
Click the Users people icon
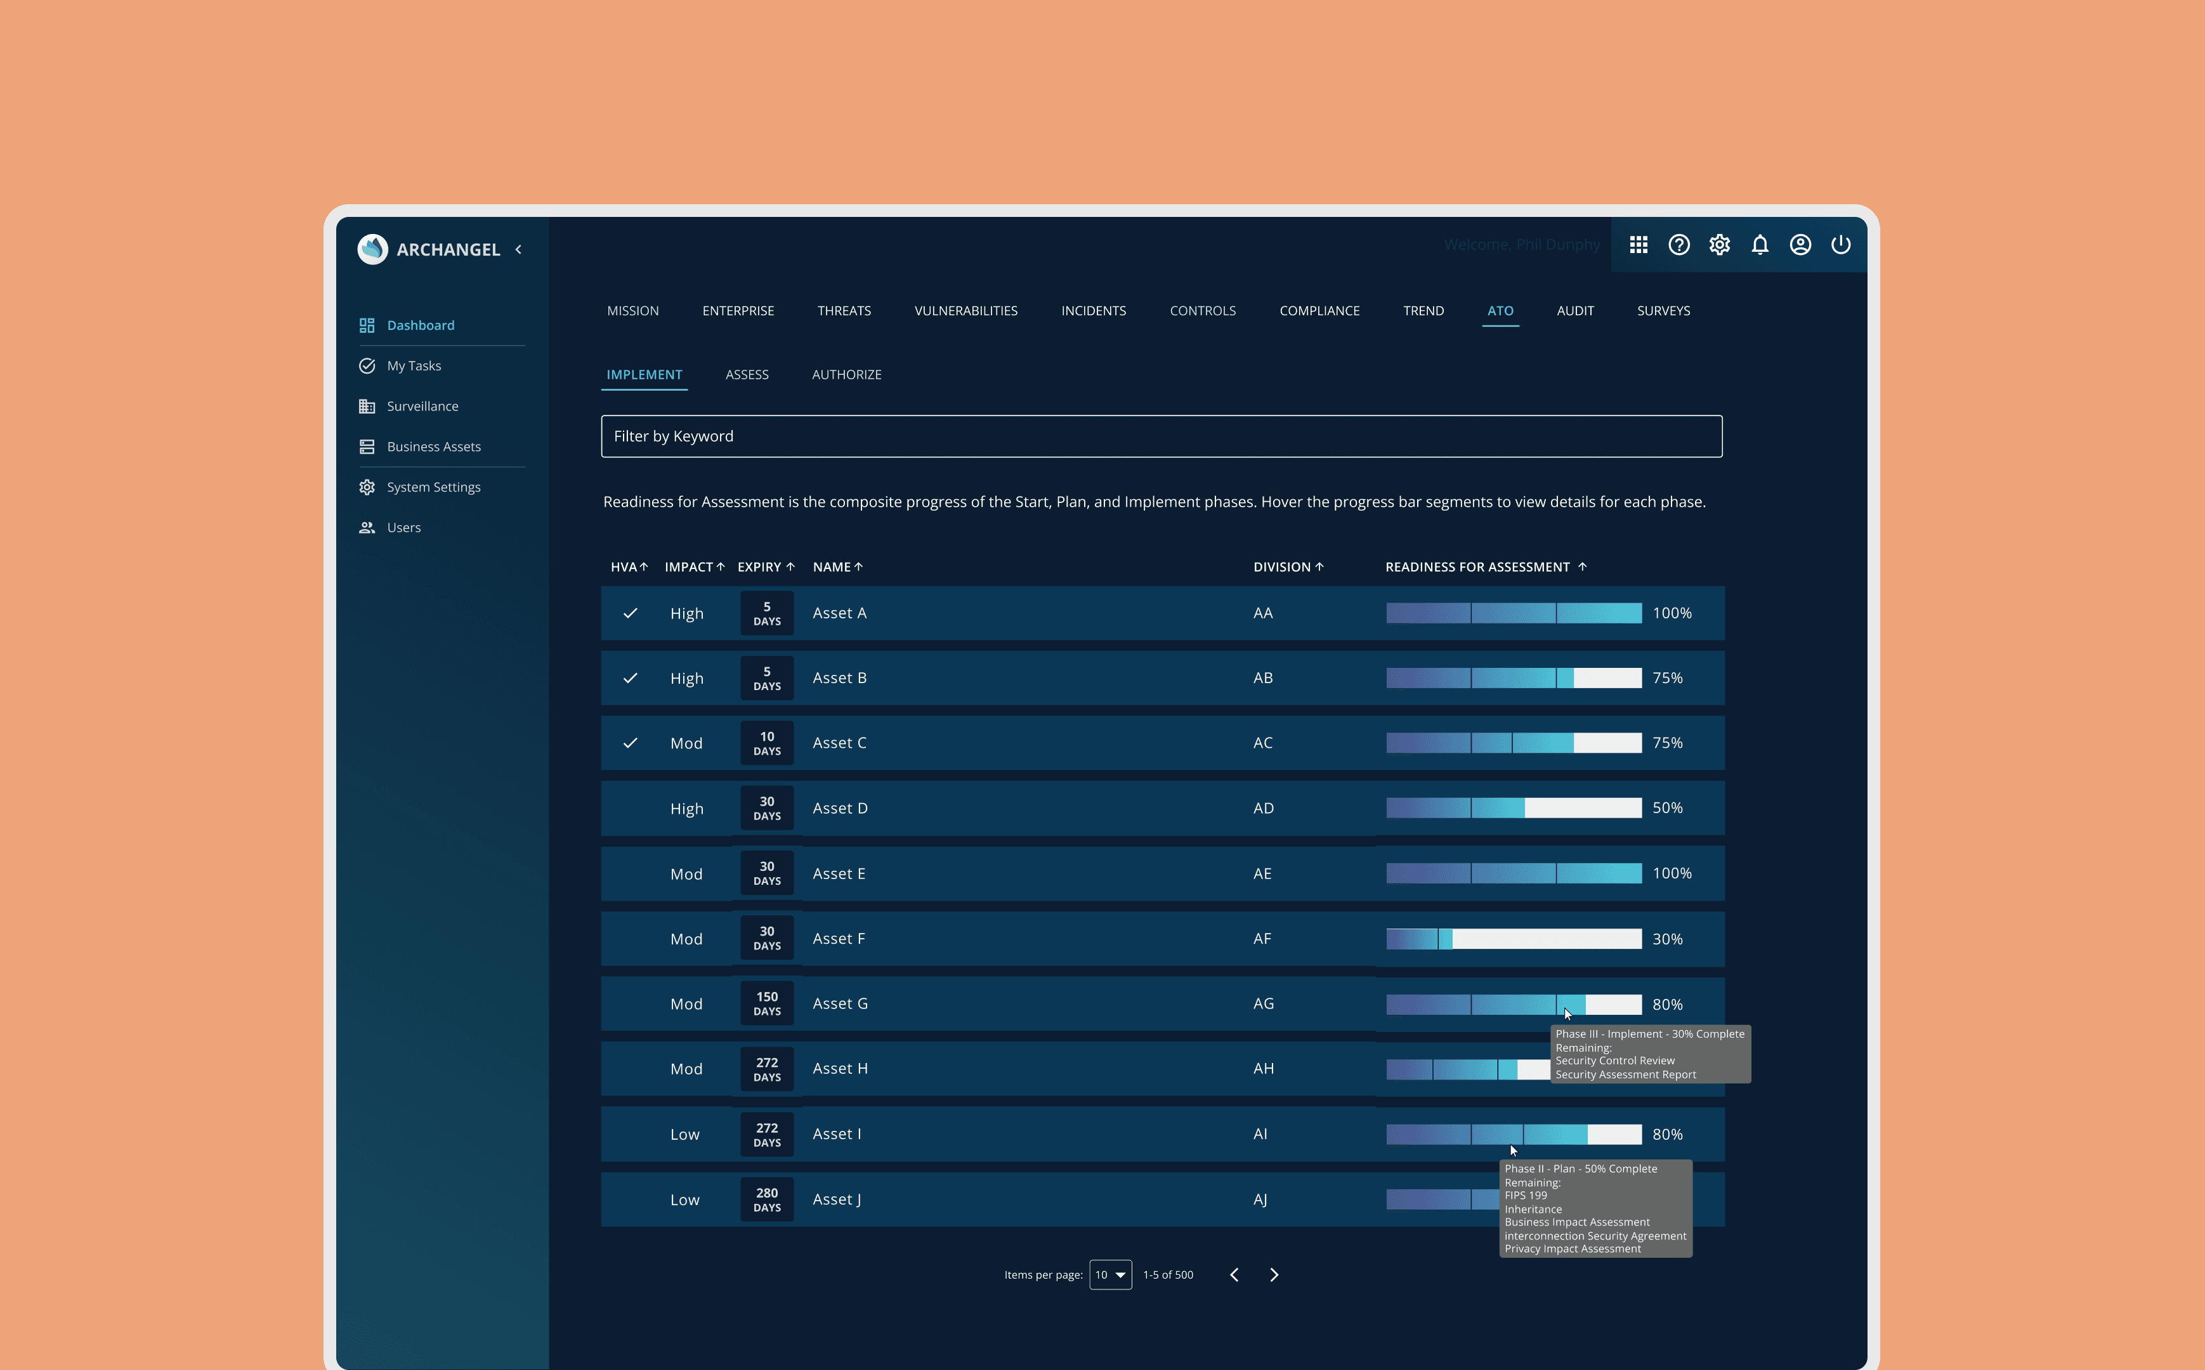click(367, 527)
